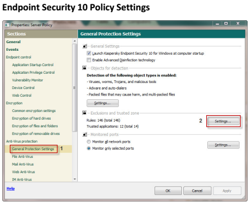Image resolution: width=252 pixels, height=207 pixels.
Task: Select Monitor only selected ports option
Action: pyautogui.click(x=89, y=149)
